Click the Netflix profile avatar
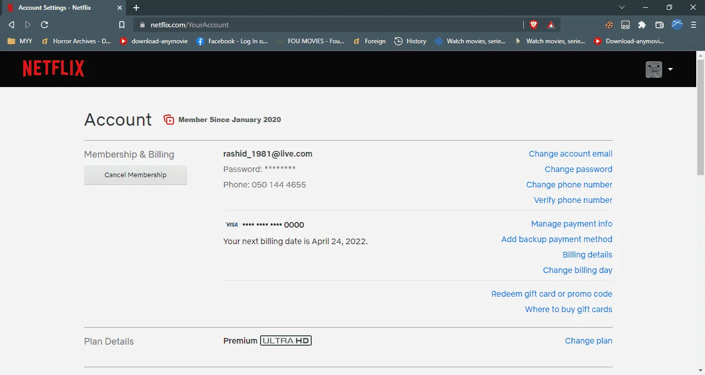This screenshot has width=705, height=375. tap(654, 69)
